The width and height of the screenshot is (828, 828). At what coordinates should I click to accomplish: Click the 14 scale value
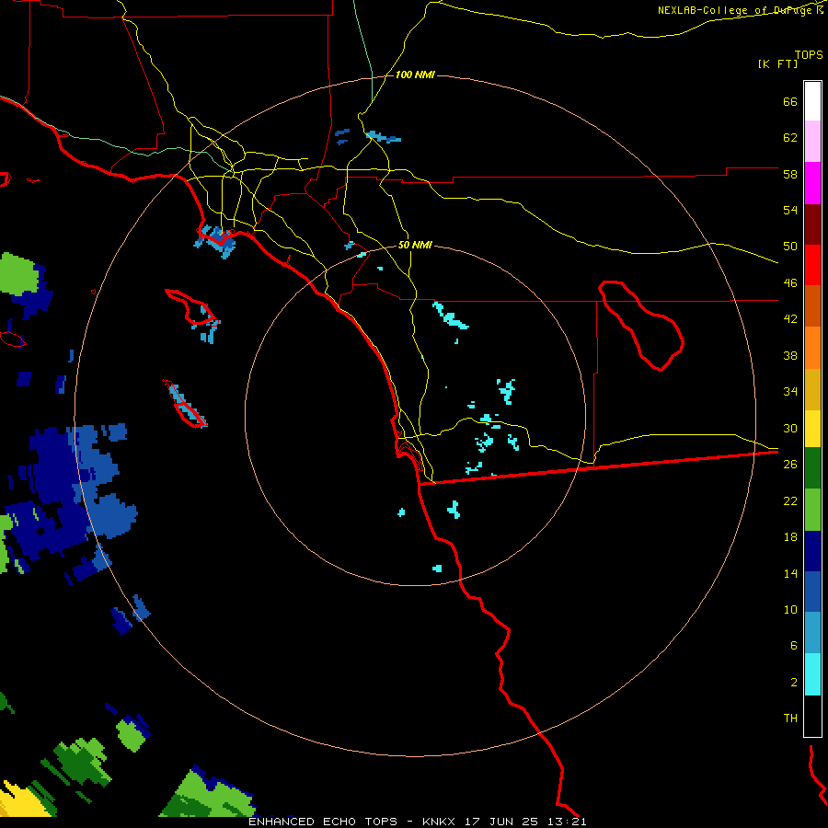[x=790, y=573]
